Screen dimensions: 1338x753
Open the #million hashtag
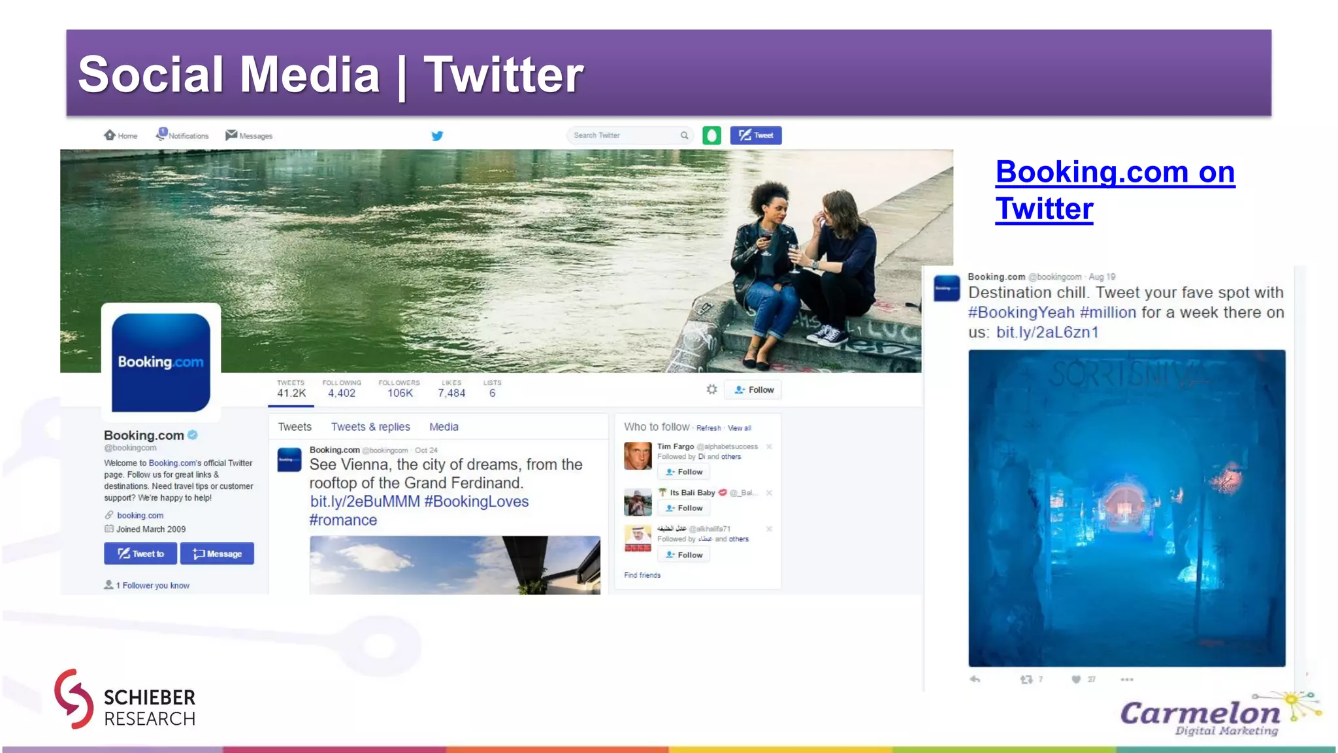click(1108, 312)
